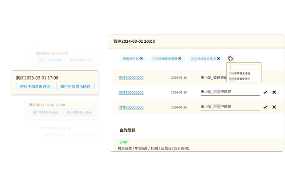Edit the 2024-01-20 申請書 name field

coord(230,107)
